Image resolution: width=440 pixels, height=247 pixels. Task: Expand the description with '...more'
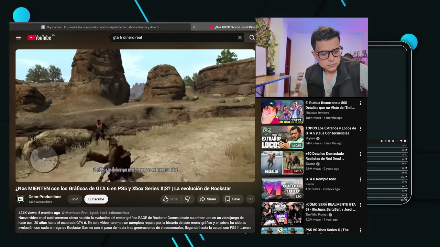[246, 228]
